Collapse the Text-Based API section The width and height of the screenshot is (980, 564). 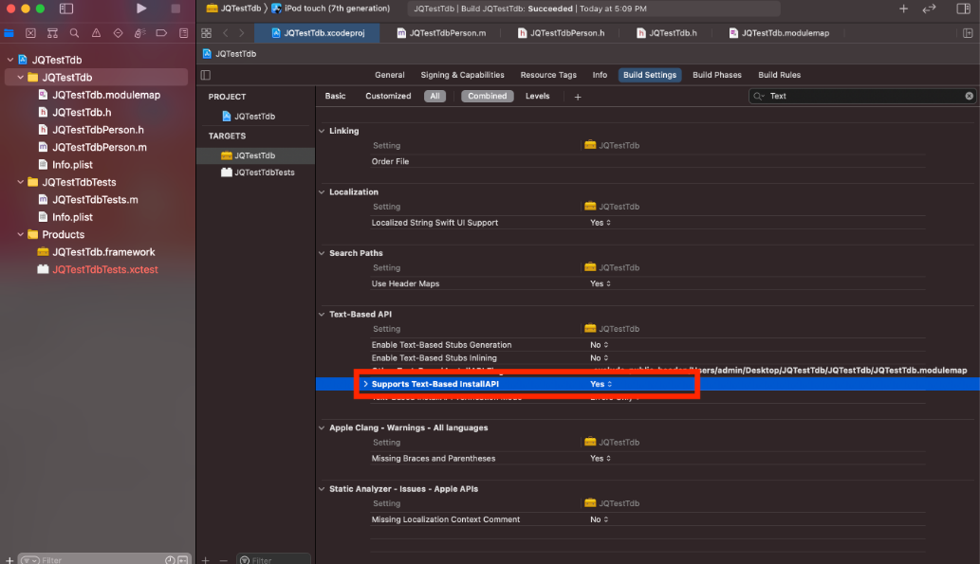coord(322,314)
